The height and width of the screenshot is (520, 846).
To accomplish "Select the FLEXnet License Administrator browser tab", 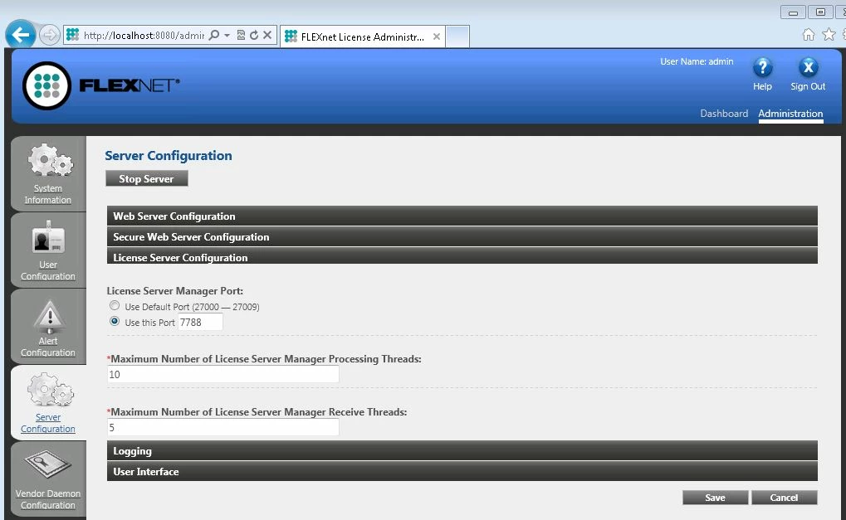I will [x=363, y=36].
